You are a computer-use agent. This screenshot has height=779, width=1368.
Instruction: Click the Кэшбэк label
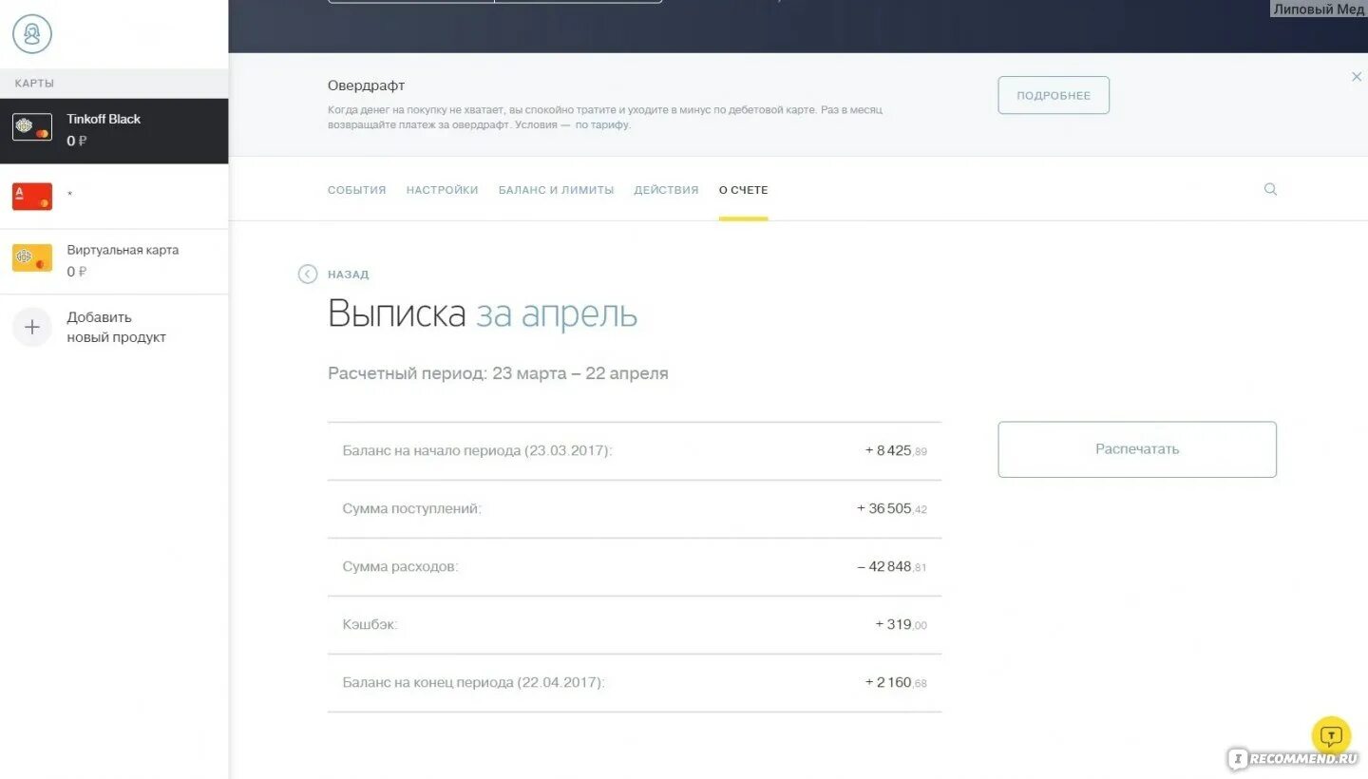(x=370, y=624)
